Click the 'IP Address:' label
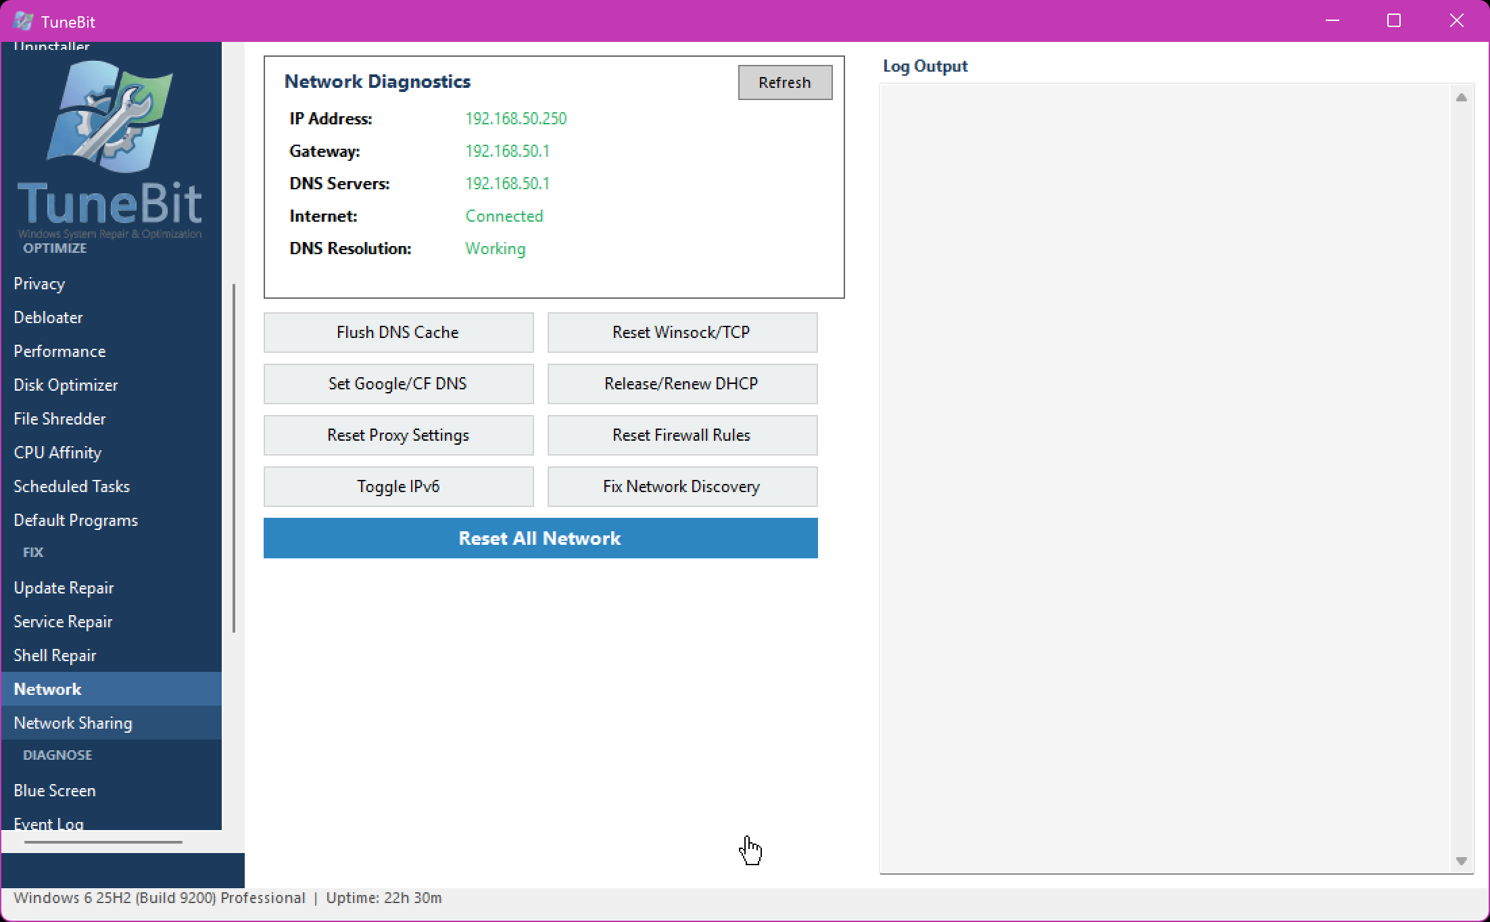 [x=331, y=119]
